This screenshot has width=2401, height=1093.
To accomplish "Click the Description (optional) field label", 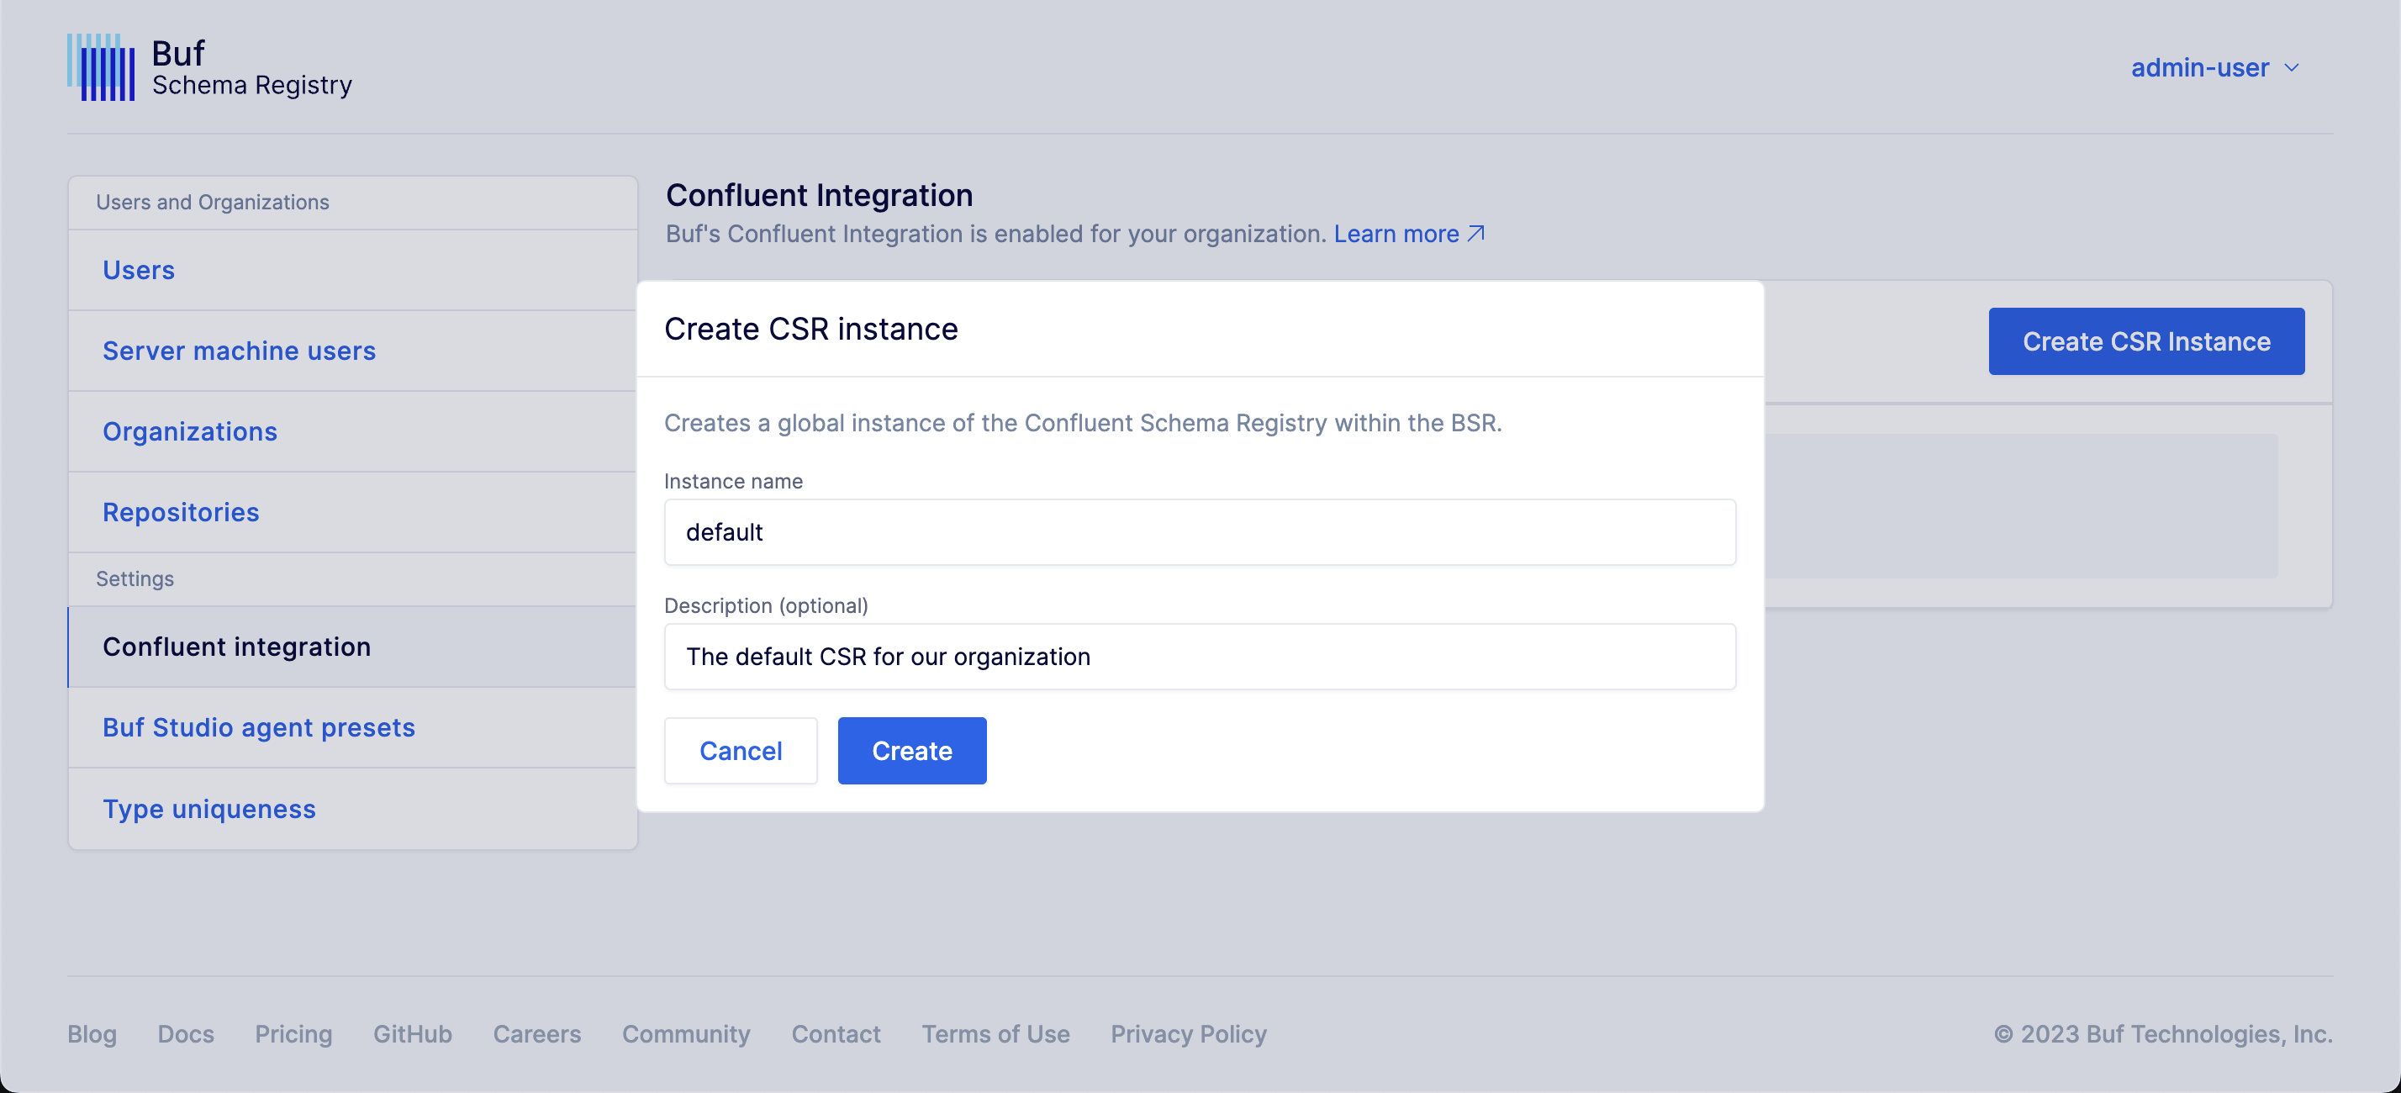I will [x=766, y=605].
